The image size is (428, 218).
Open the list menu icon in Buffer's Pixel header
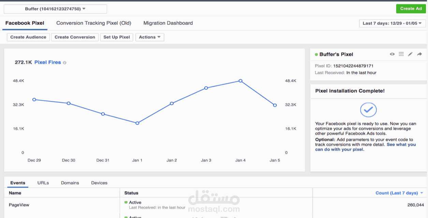pos(401,54)
